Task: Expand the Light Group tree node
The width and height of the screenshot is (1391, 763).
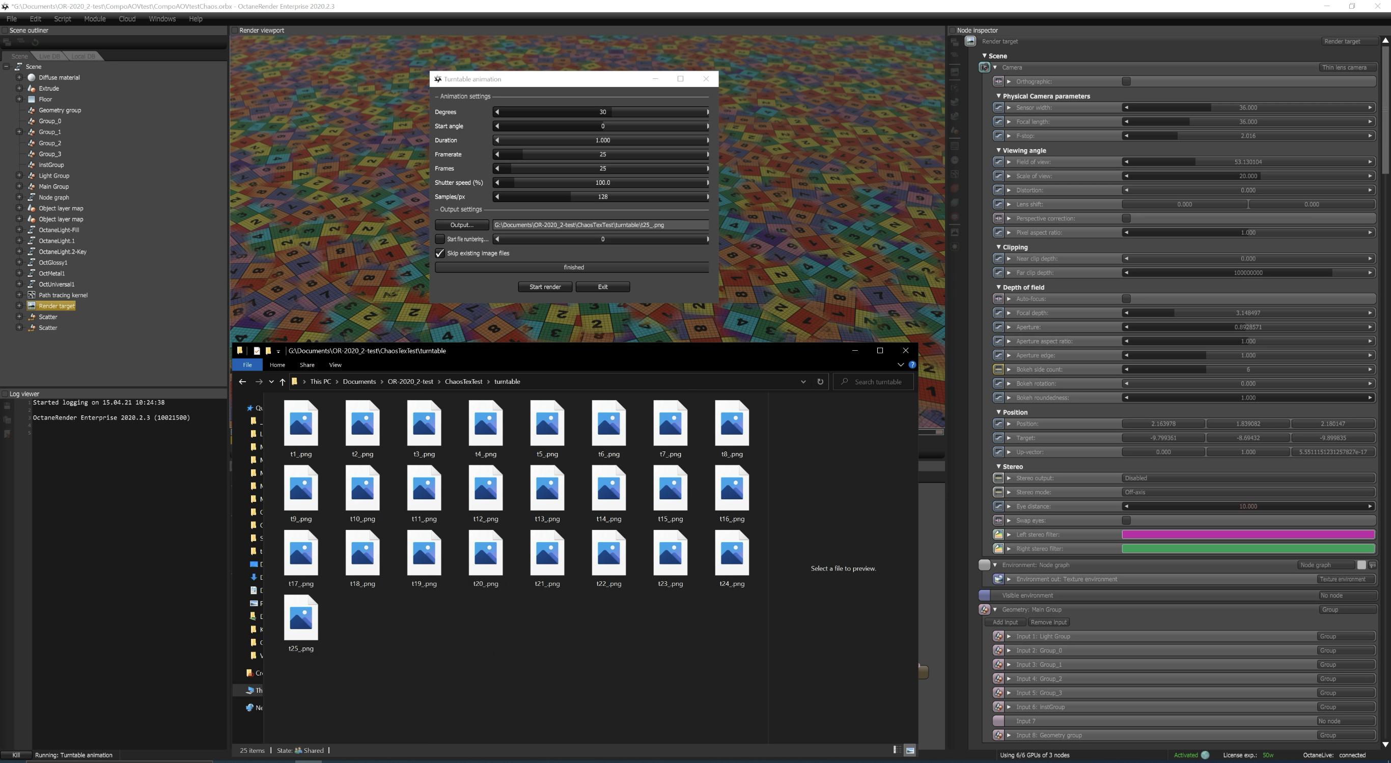Action: click(x=19, y=176)
